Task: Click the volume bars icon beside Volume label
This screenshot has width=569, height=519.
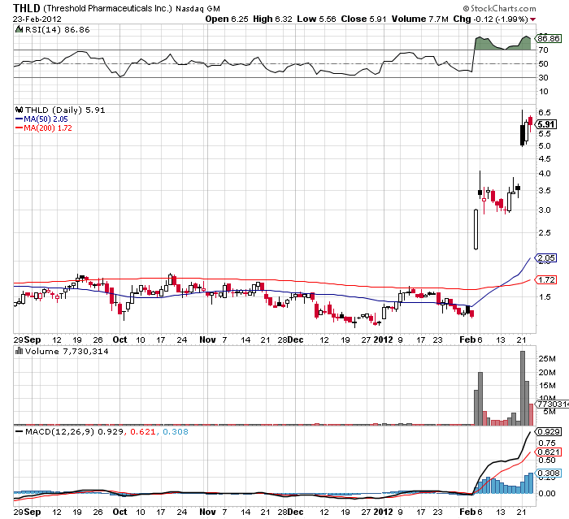Action: coord(19,351)
